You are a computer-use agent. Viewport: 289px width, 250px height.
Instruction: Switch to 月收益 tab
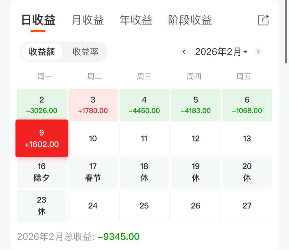click(x=88, y=20)
